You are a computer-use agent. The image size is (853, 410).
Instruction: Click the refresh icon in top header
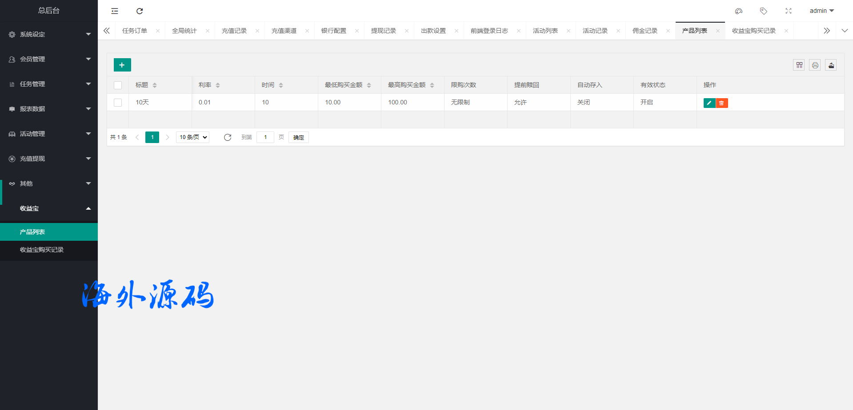tap(140, 11)
